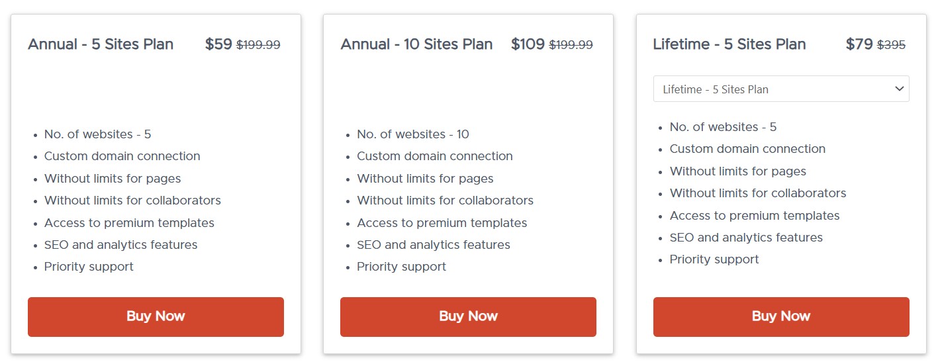
Task: Click the crossed-out $395 price
Action: (891, 45)
